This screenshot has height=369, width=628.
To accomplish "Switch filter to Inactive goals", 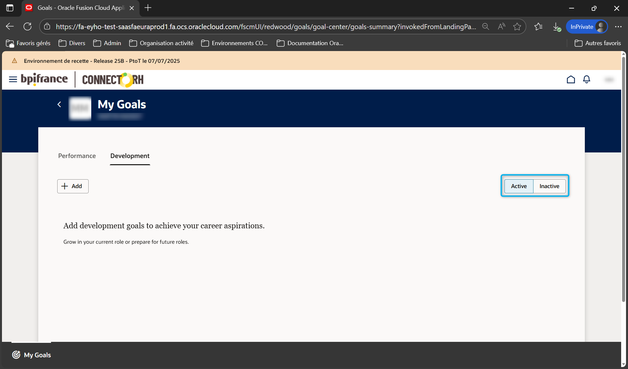I will pyautogui.click(x=549, y=186).
